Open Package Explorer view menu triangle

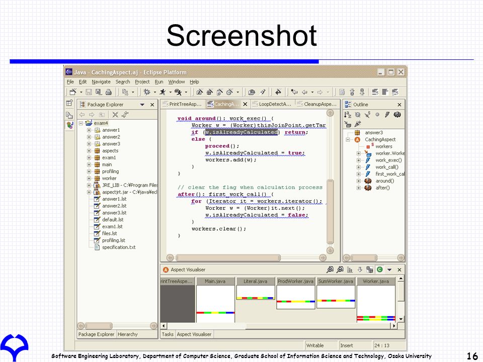click(x=142, y=105)
